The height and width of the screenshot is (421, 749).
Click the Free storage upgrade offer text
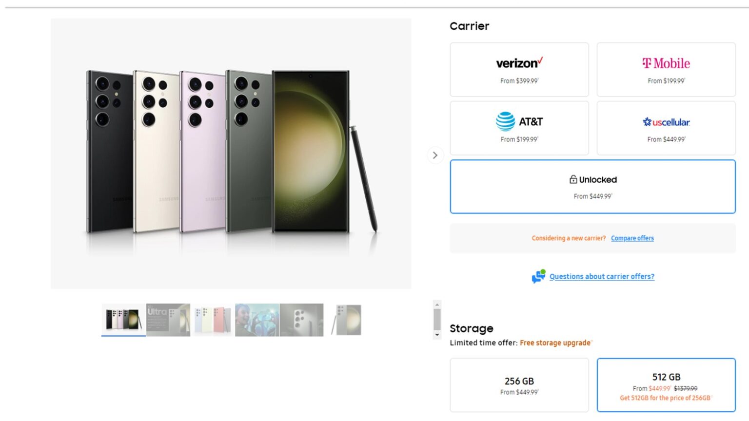pos(555,343)
